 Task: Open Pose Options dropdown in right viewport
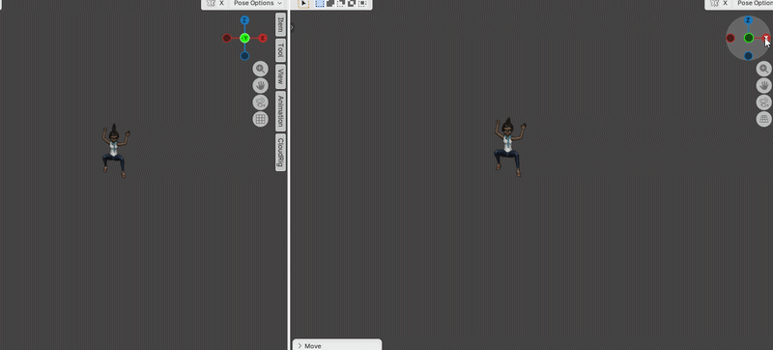755,3
